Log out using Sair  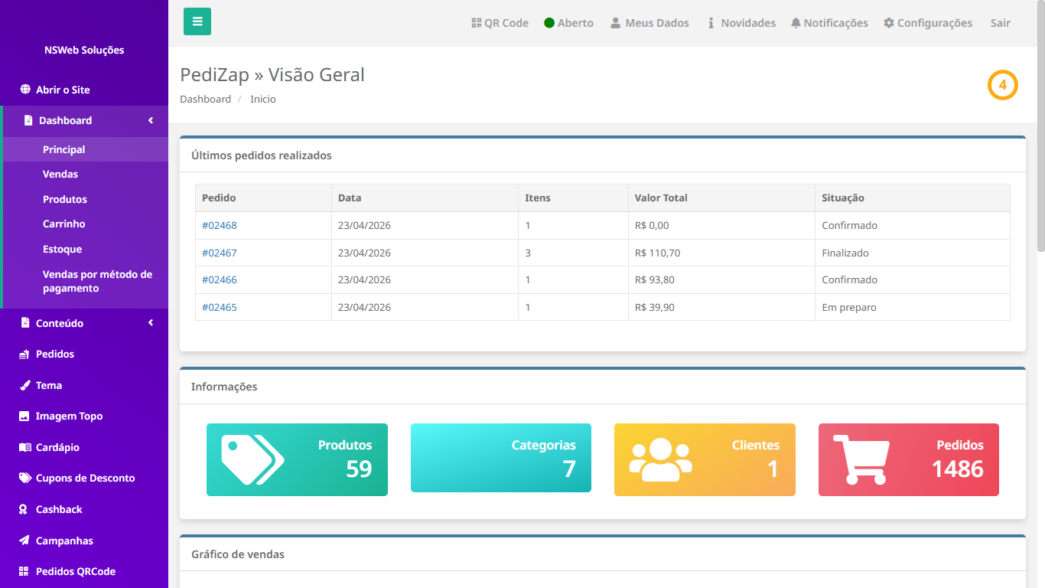[x=1001, y=23]
